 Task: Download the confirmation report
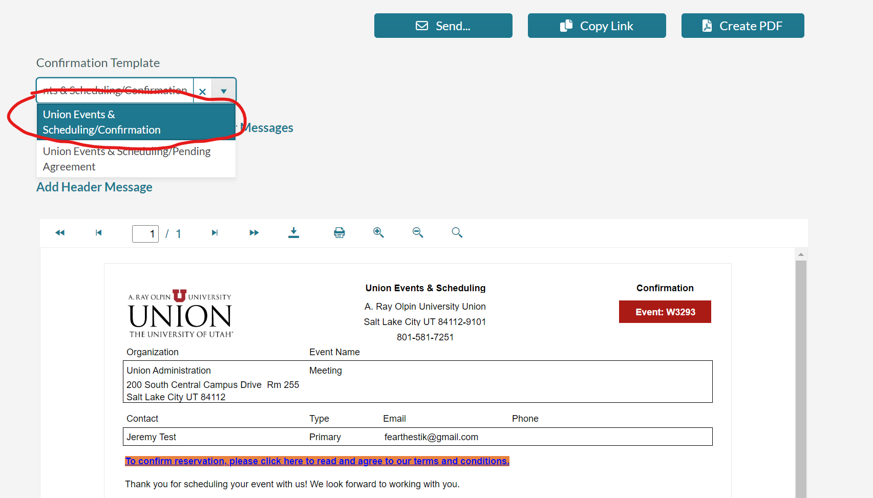pos(293,233)
